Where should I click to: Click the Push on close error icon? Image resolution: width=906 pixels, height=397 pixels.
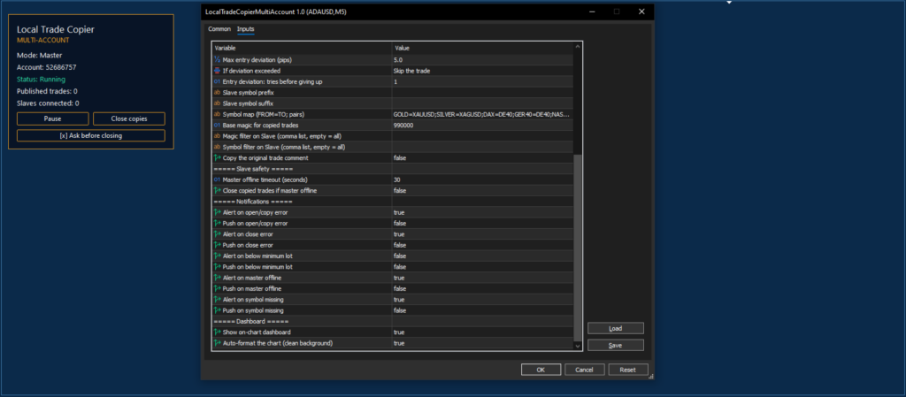click(218, 245)
